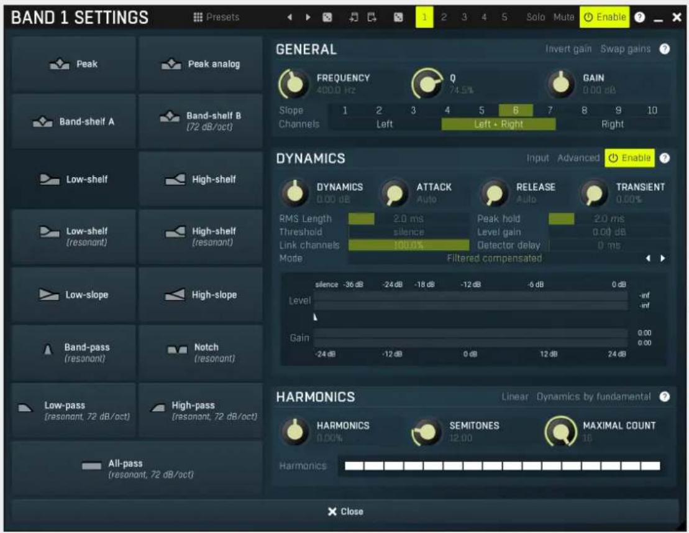Click the random preset dice icon

pos(327,17)
